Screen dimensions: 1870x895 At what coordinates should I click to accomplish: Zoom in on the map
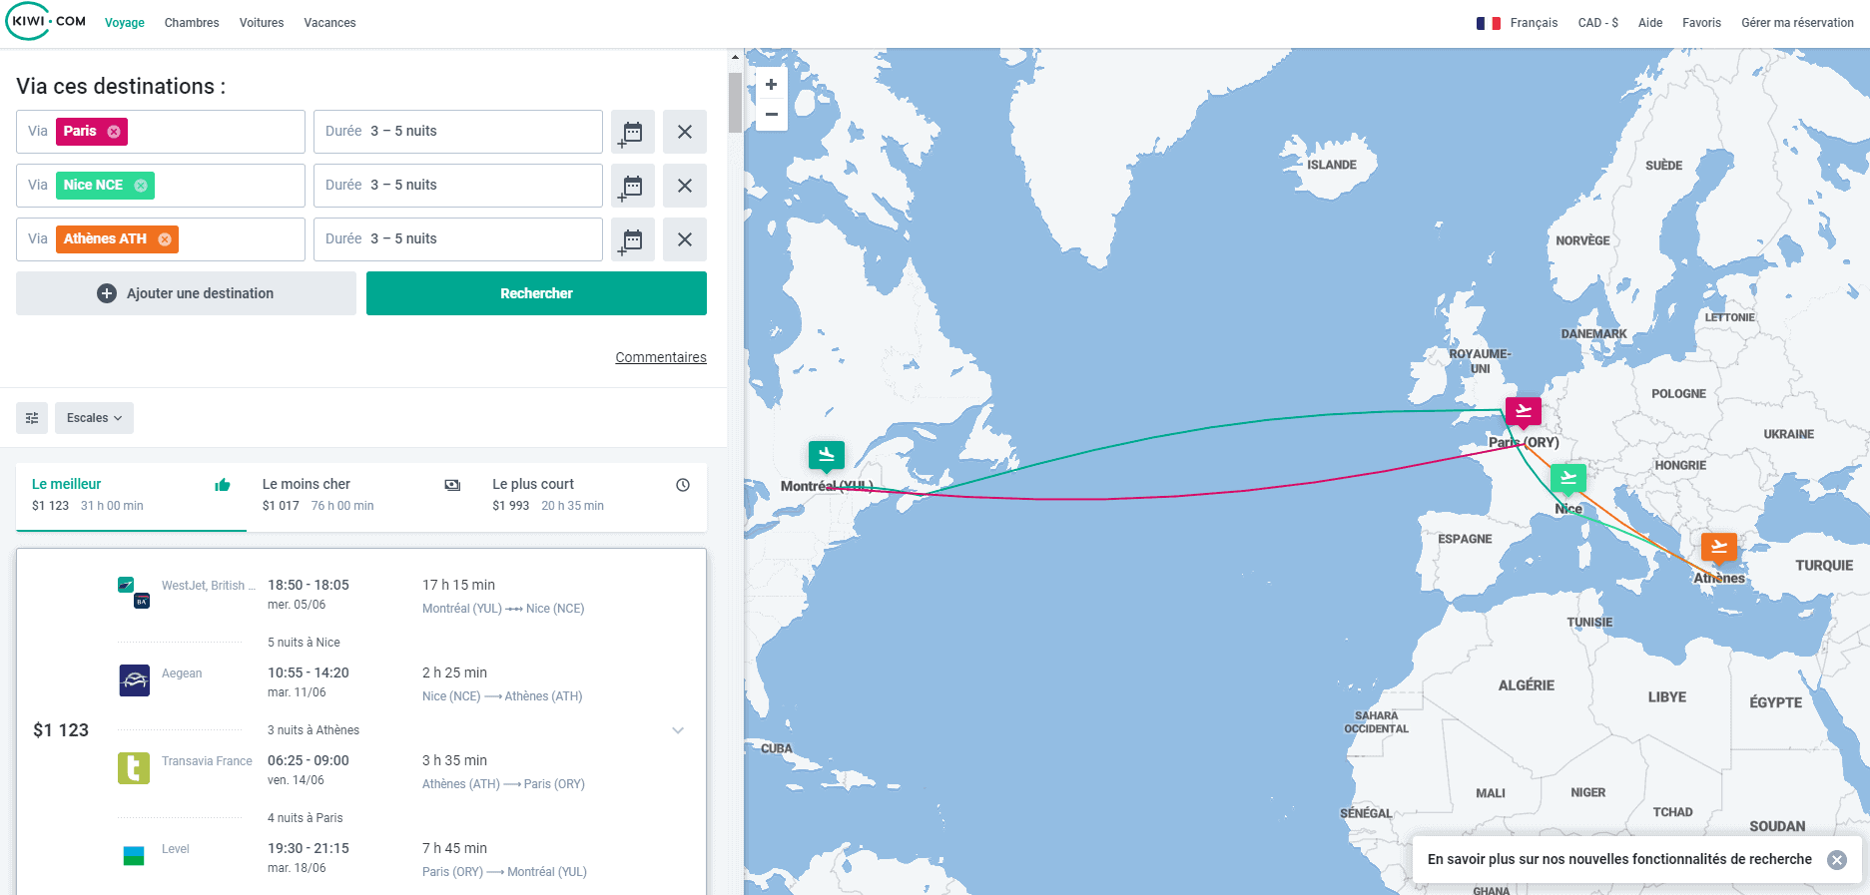point(771,85)
